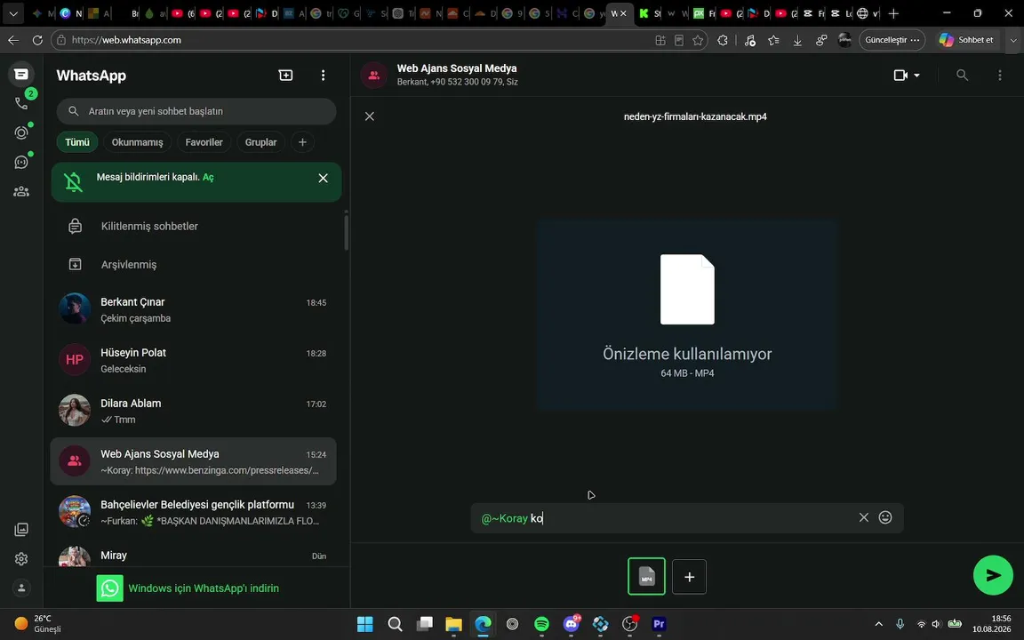Open Dilara Ablam chat
Screen dimensions: 1024x640
(193, 411)
